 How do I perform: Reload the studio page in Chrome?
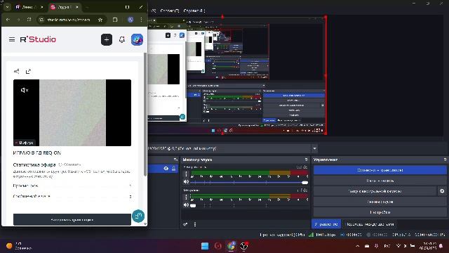tap(29, 20)
